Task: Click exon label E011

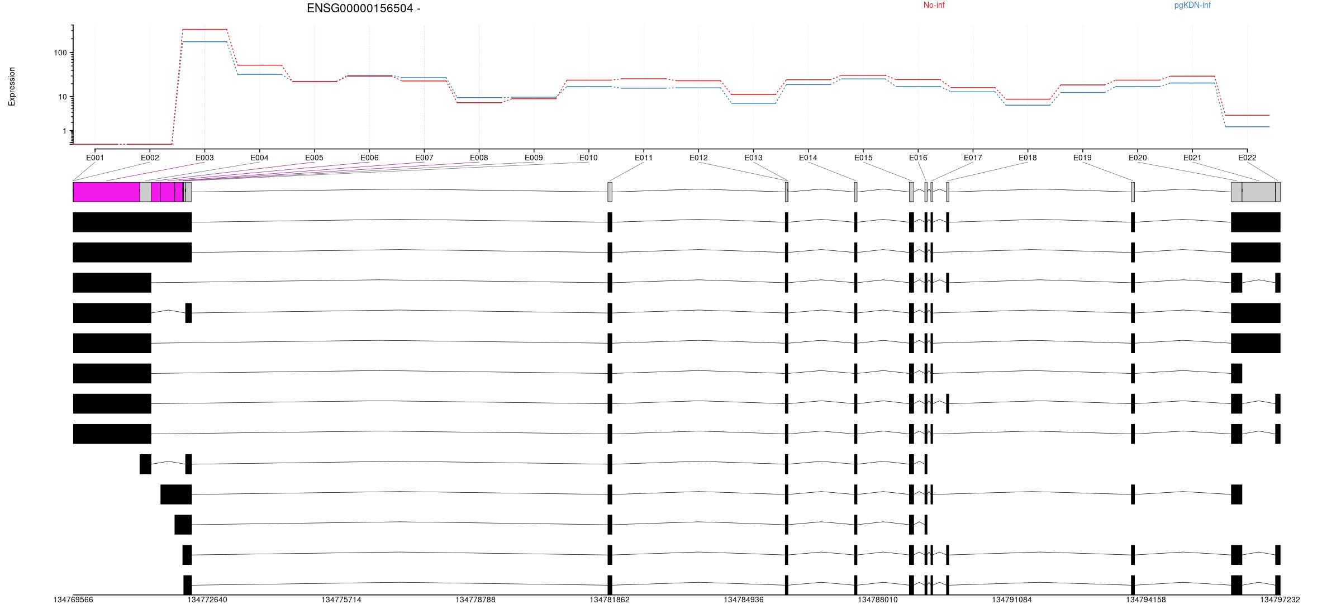Action: (x=644, y=158)
